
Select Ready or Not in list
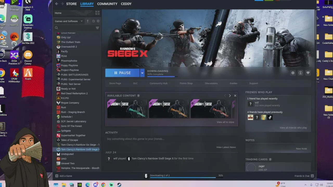pyautogui.click(x=68, y=89)
